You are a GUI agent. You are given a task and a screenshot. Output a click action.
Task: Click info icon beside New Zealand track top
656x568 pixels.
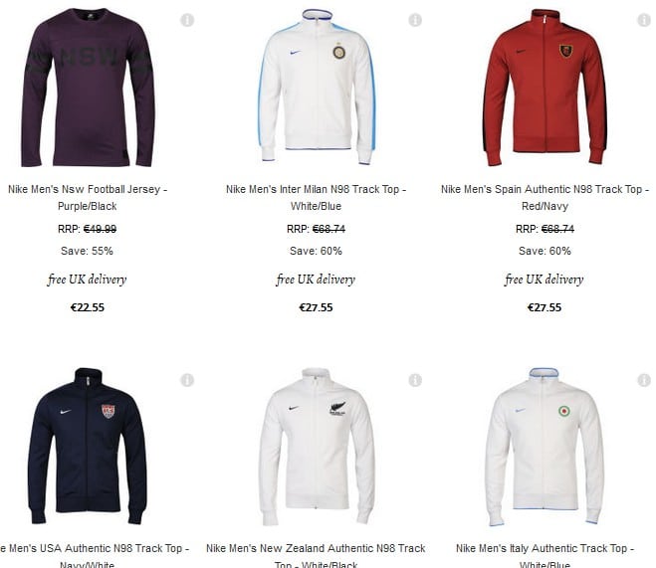coord(415,380)
